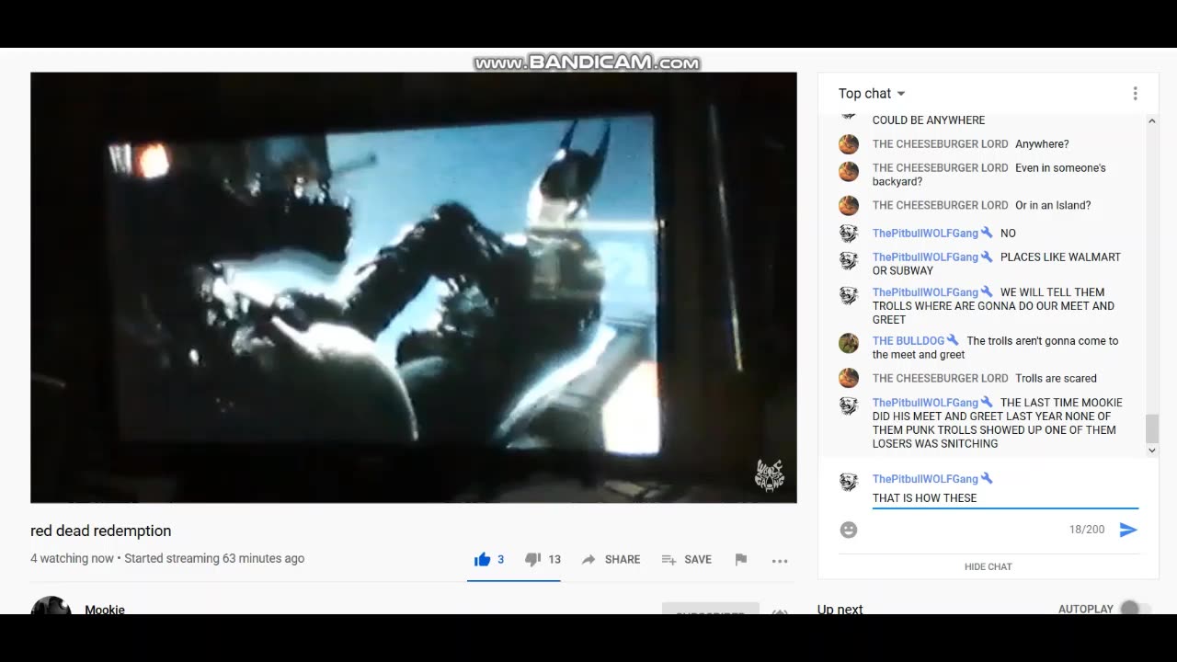Click the 'red dead redemption' video title
Viewport: 1177px width, 662px height.
101,531
